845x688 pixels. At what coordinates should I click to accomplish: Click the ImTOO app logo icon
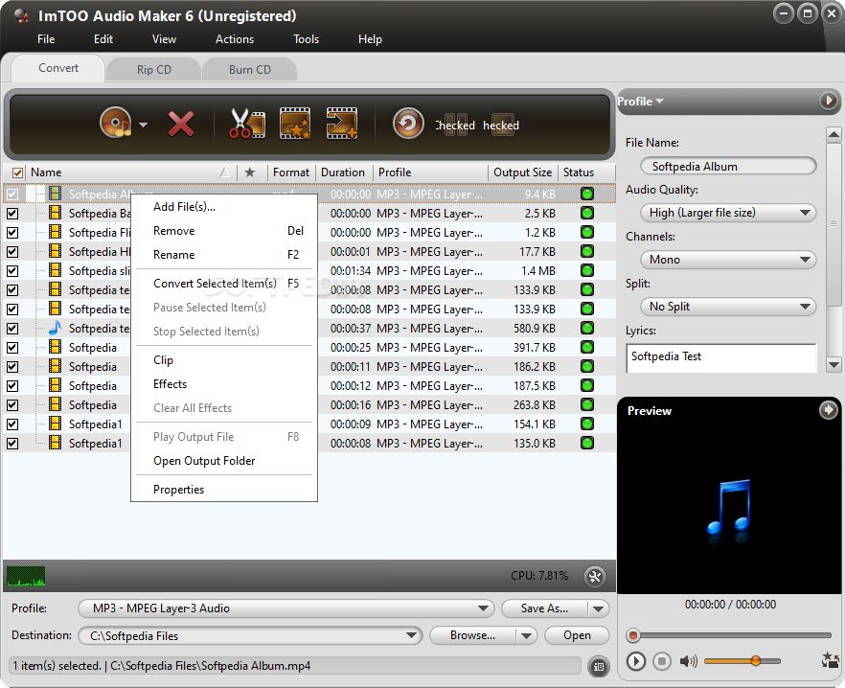21,15
